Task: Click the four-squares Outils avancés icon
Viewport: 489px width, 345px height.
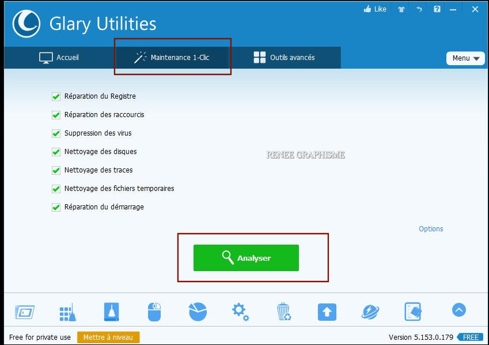Action: pyautogui.click(x=259, y=58)
